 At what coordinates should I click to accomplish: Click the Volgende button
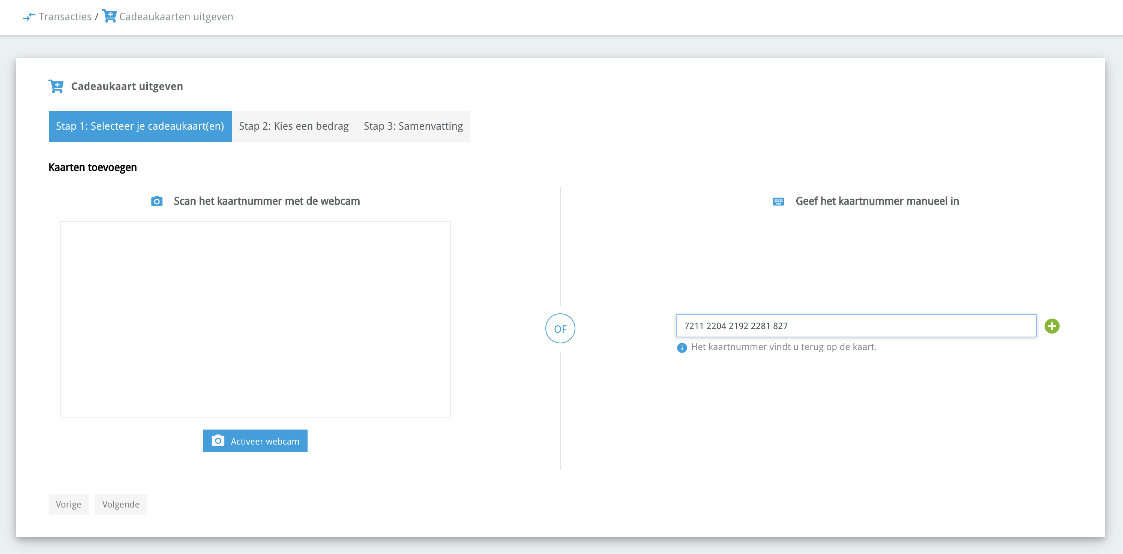121,505
